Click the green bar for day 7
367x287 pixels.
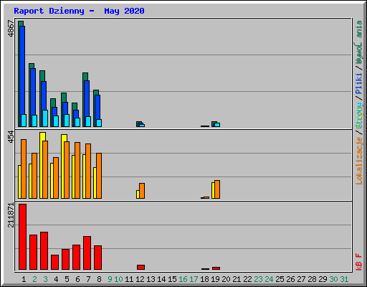85,77
